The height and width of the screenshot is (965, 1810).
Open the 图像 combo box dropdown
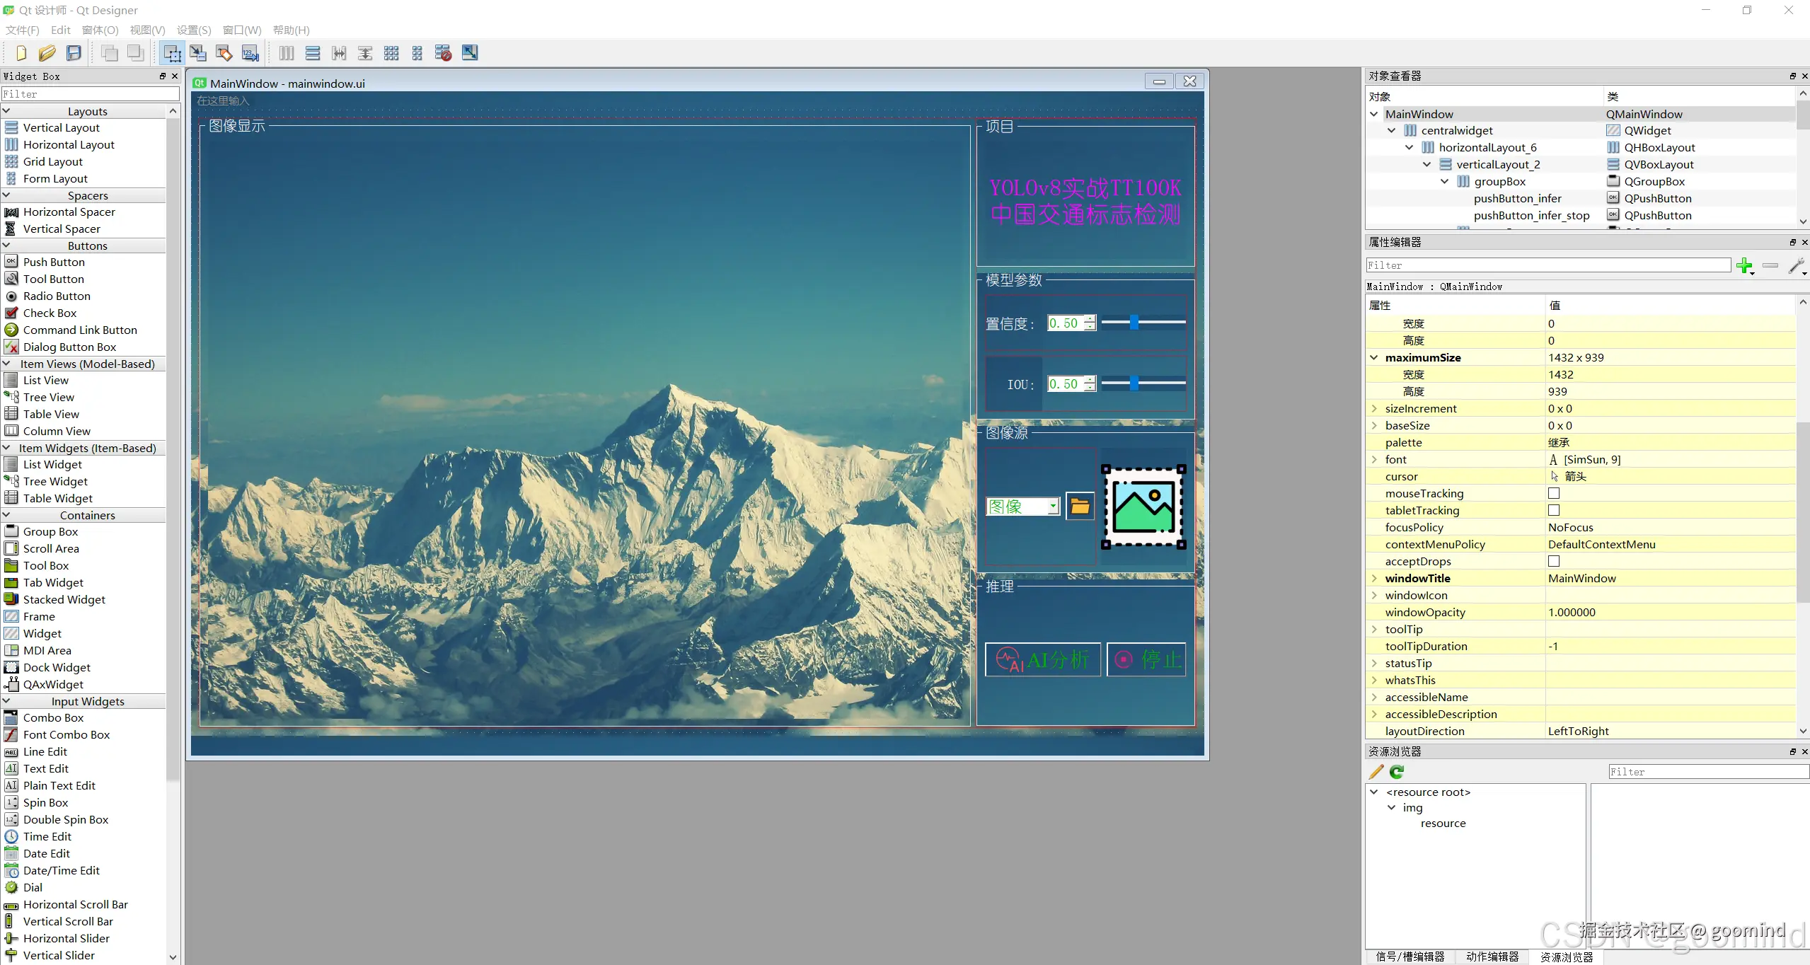(1053, 507)
